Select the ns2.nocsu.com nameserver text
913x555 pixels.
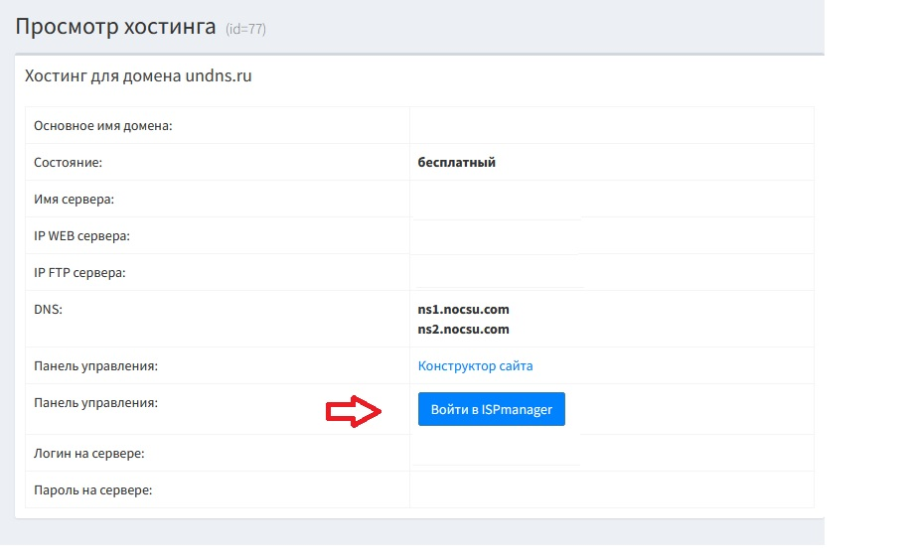[463, 330]
